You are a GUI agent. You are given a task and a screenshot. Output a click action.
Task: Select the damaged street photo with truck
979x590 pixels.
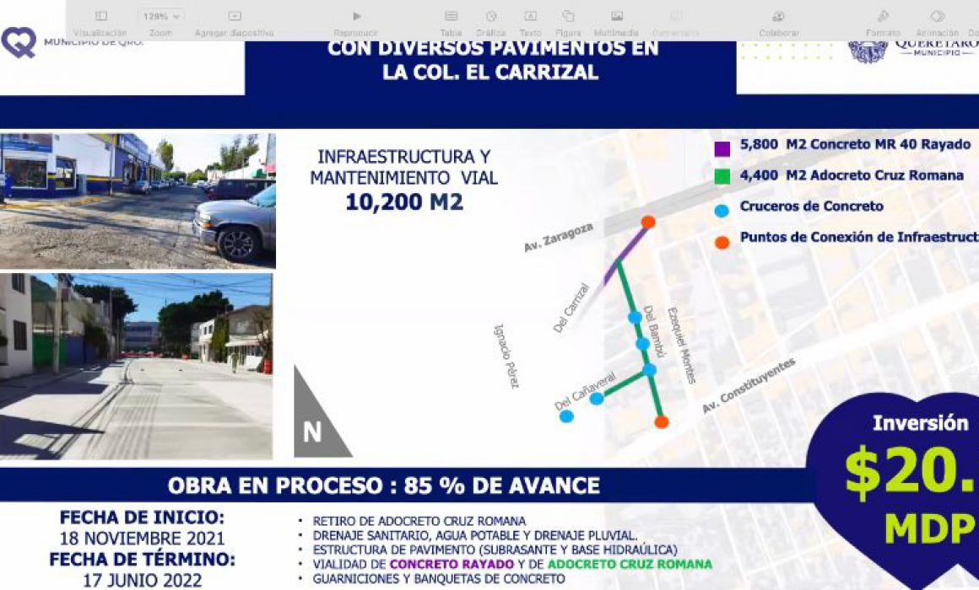[x=138, y=201]
